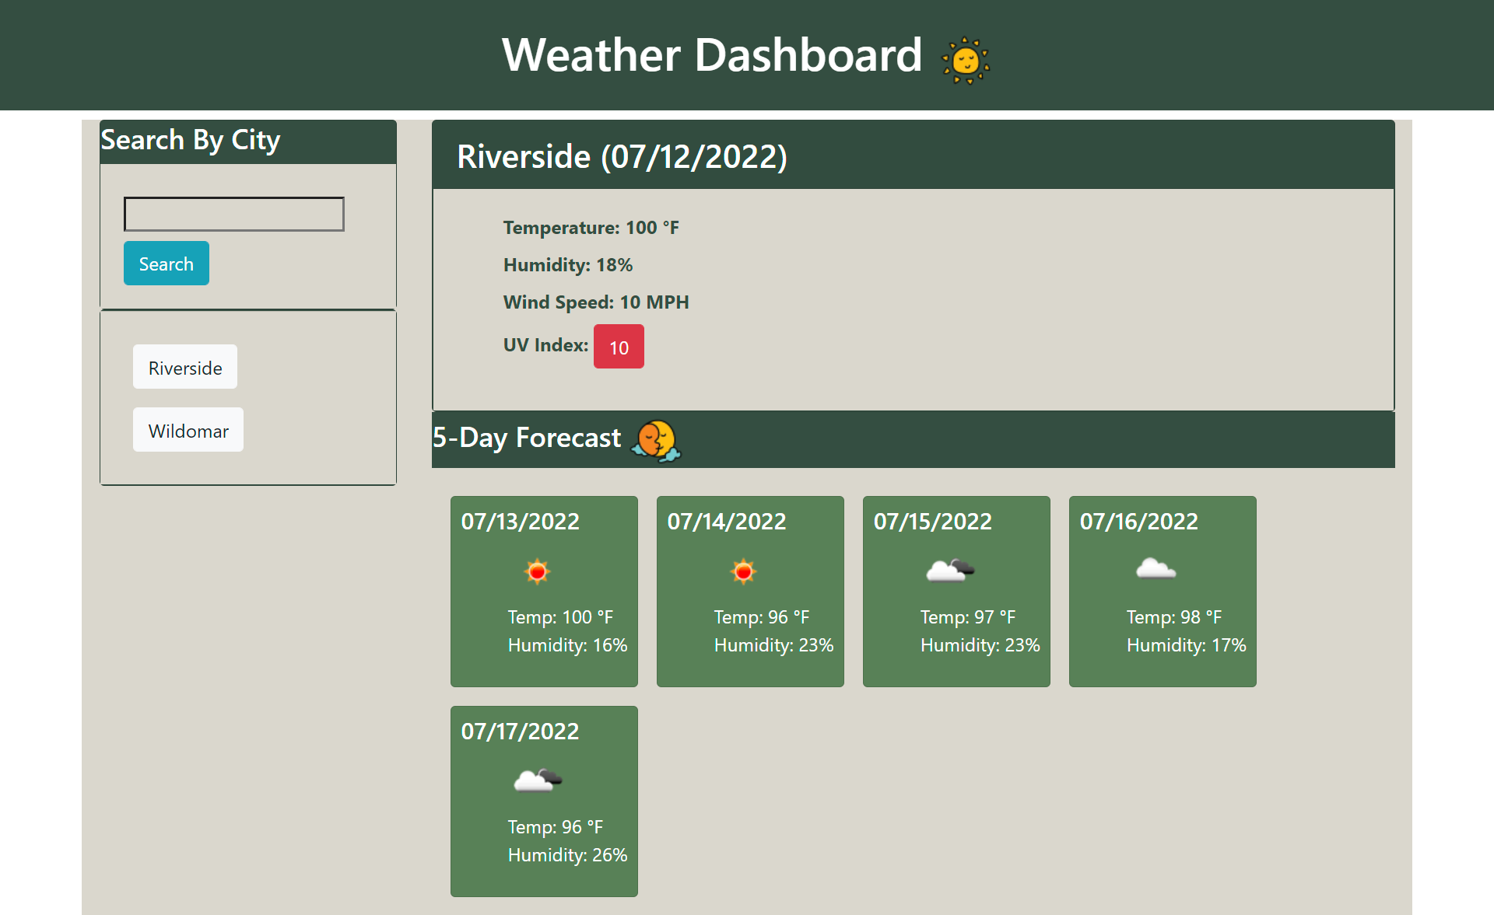Click the Riverside (07/12/2022) header
The width and height of the screenshot is (1494, 915).
pos(622,156)
